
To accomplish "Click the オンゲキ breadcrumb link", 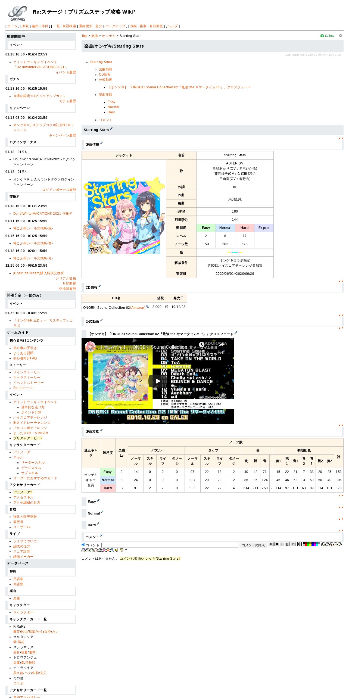I will 109,36.
